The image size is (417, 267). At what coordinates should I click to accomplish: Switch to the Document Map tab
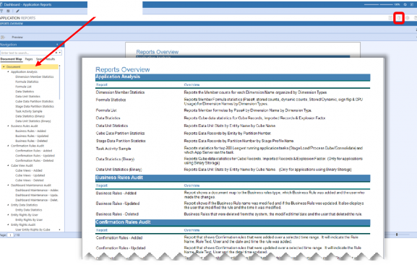pyautogui.click(x=11, y=59)
